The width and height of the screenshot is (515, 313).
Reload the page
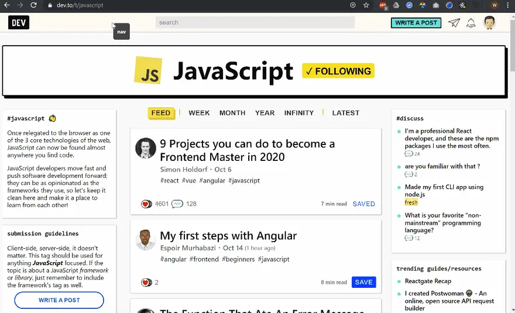coord(33,5)
